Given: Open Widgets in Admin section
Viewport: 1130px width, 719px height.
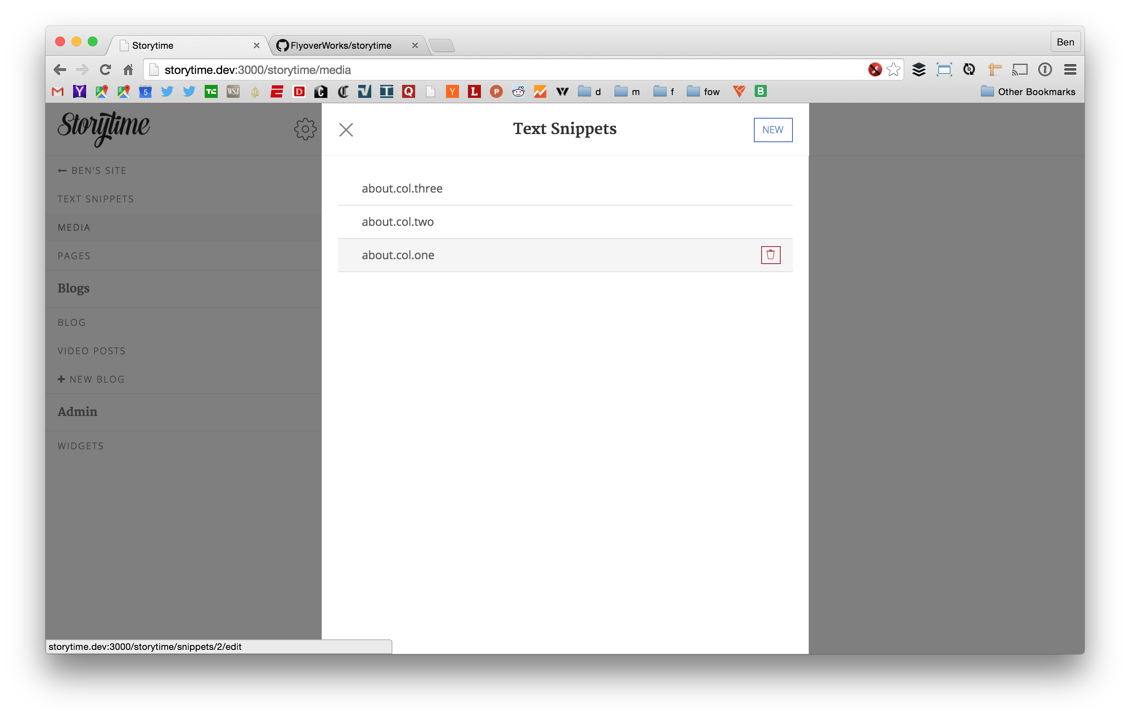Looking at the screenshot, I should tap(81, 446).
